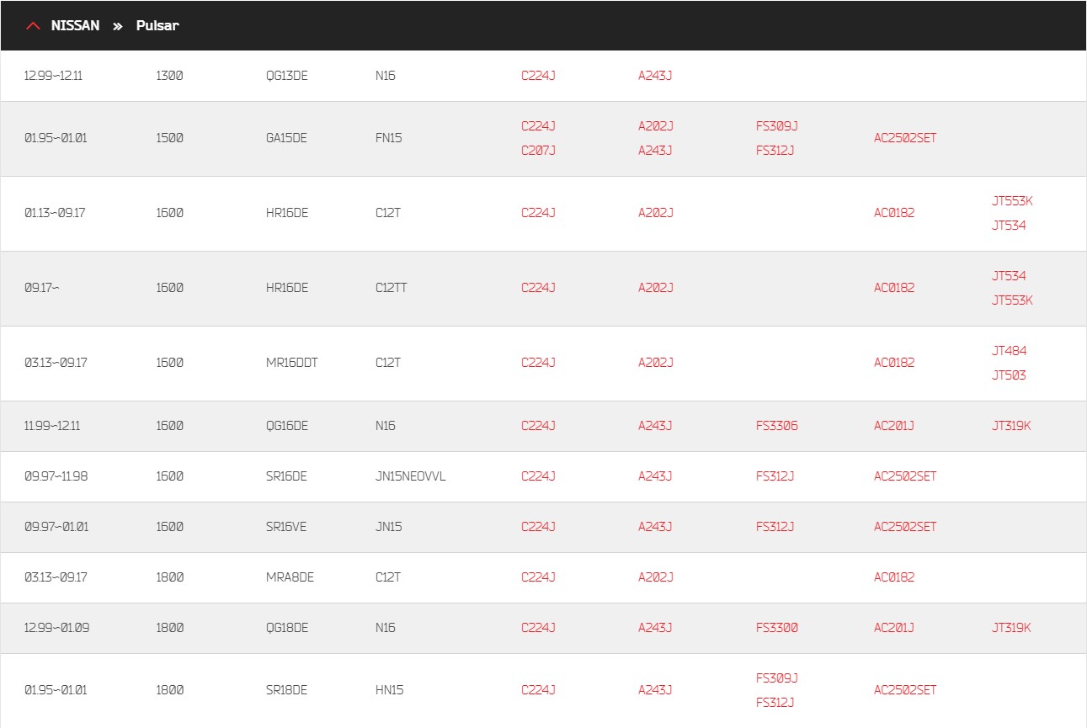Select the 1300 displacement cell
The height and width of the screenshot is (728, 1087).
point(169,76)
